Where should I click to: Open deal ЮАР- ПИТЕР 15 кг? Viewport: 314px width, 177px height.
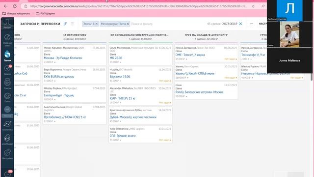pos(123,98)
